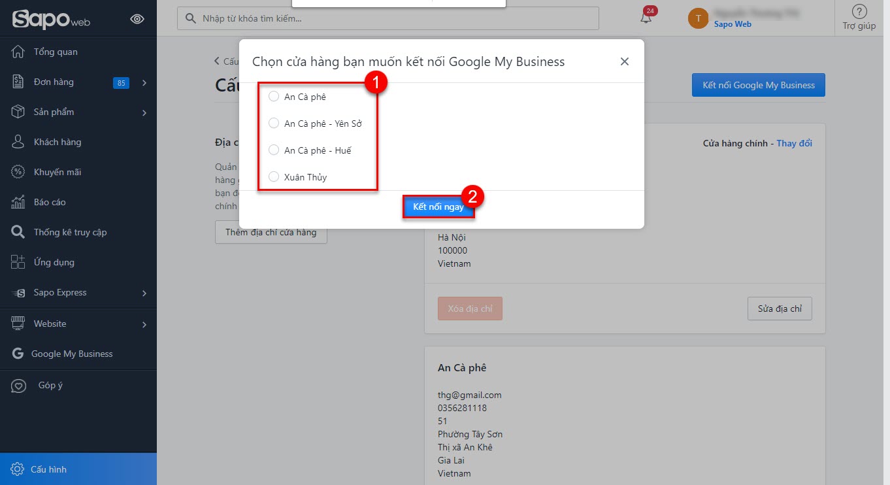
Task: Select the An Cà phê - Yên Sở radio
Action: [x=274, y=124]
